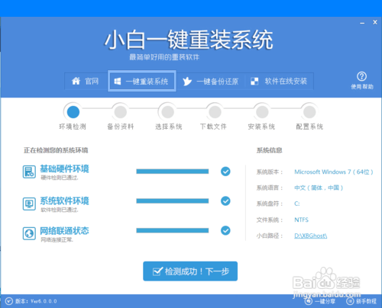Viewport: 382px width, 308px height.
Task: Select the 备份资料 step circle
Action: pos(121,112)
